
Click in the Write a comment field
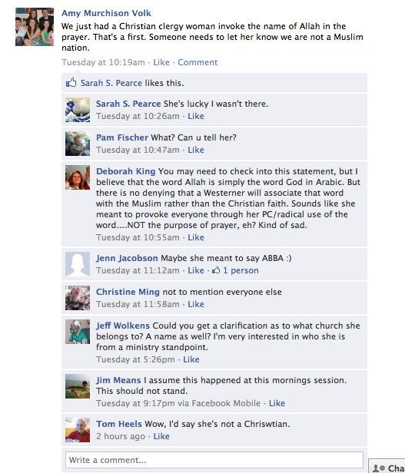[214, 460]
